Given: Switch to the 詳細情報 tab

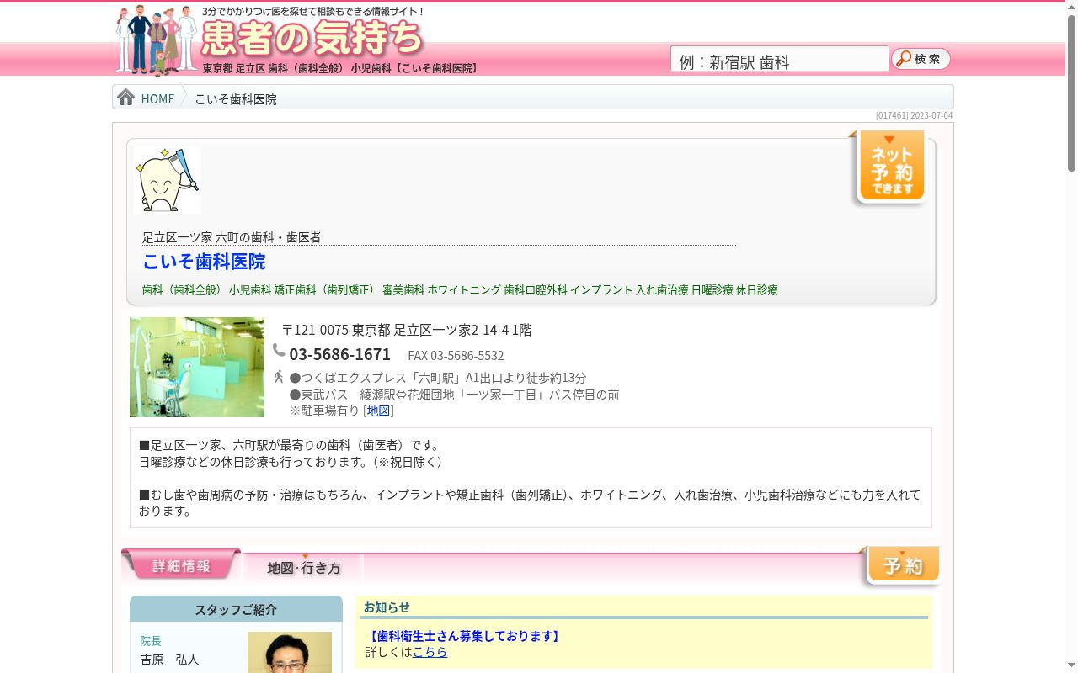Looking at the screenshot, I should point(181,565).
